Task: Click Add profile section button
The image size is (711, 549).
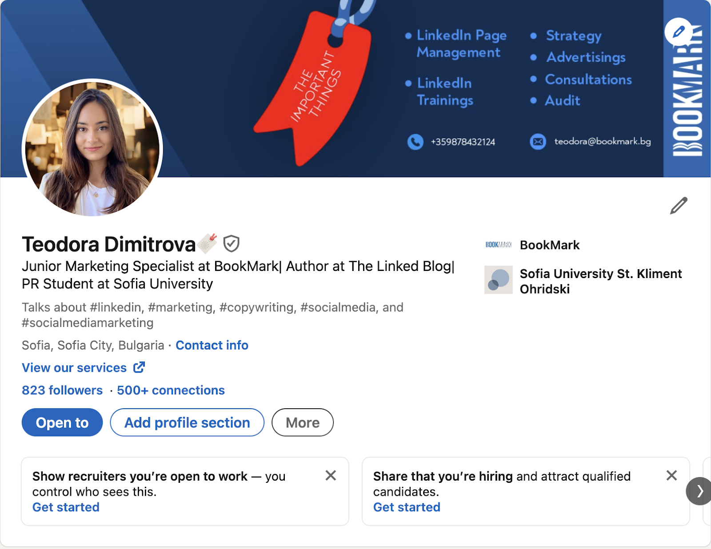Action: tap(187, 422)
